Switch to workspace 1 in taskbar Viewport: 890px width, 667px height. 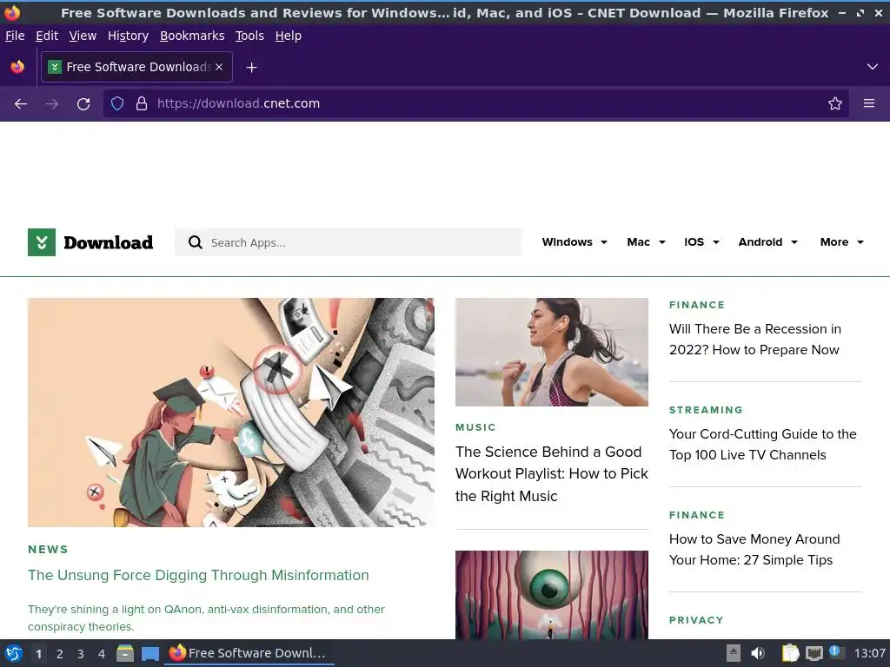[38, 654]
